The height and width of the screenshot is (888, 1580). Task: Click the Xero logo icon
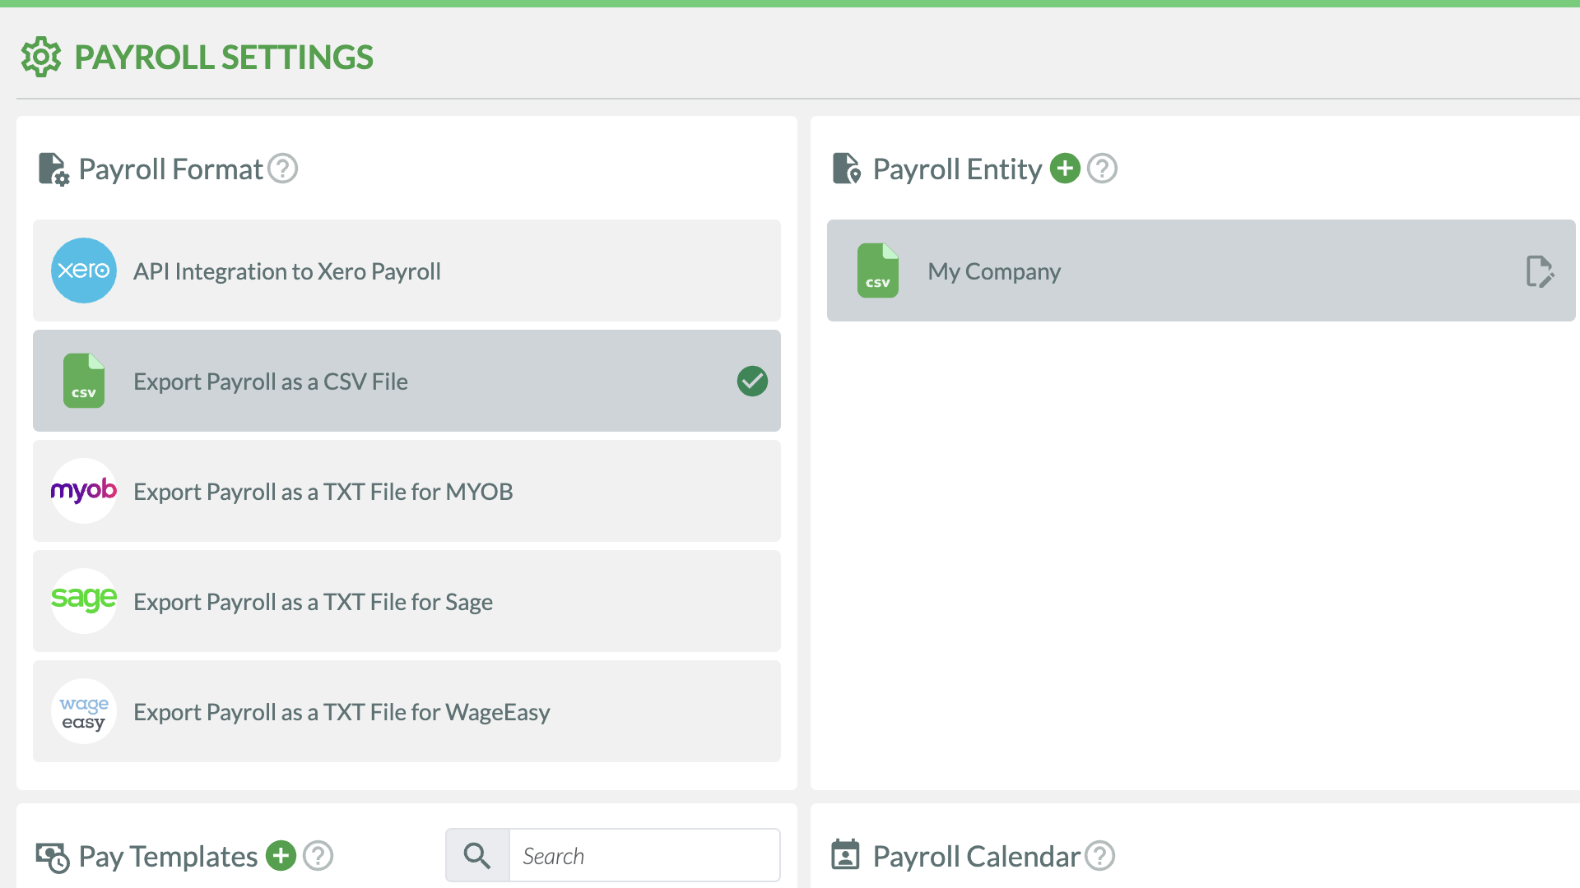pos(83,271)
